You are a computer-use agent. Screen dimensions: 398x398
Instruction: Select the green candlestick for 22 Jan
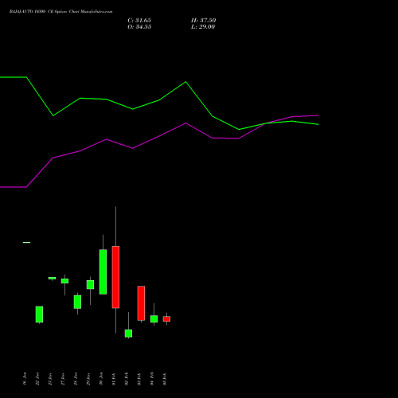tap(39, 314)
